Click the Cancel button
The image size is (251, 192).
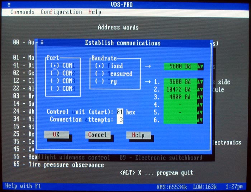pyautogui.click(x=97, y=135)
